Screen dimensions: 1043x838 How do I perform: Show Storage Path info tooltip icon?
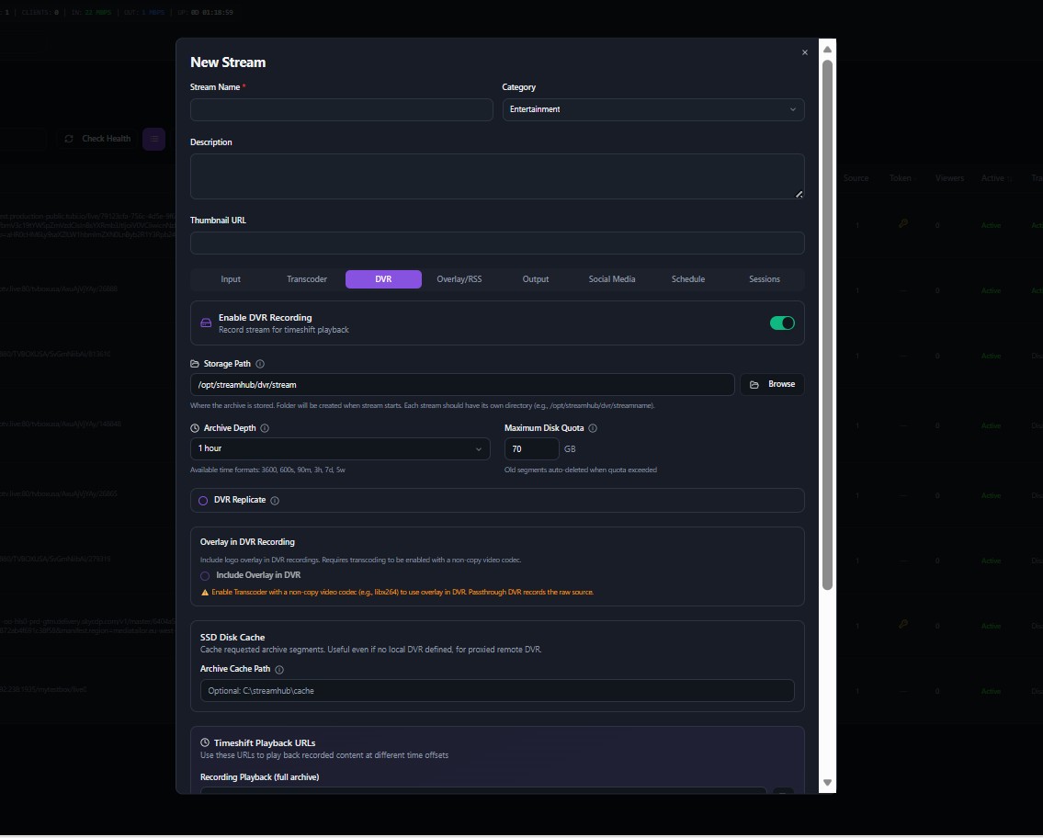coord(260,364)
